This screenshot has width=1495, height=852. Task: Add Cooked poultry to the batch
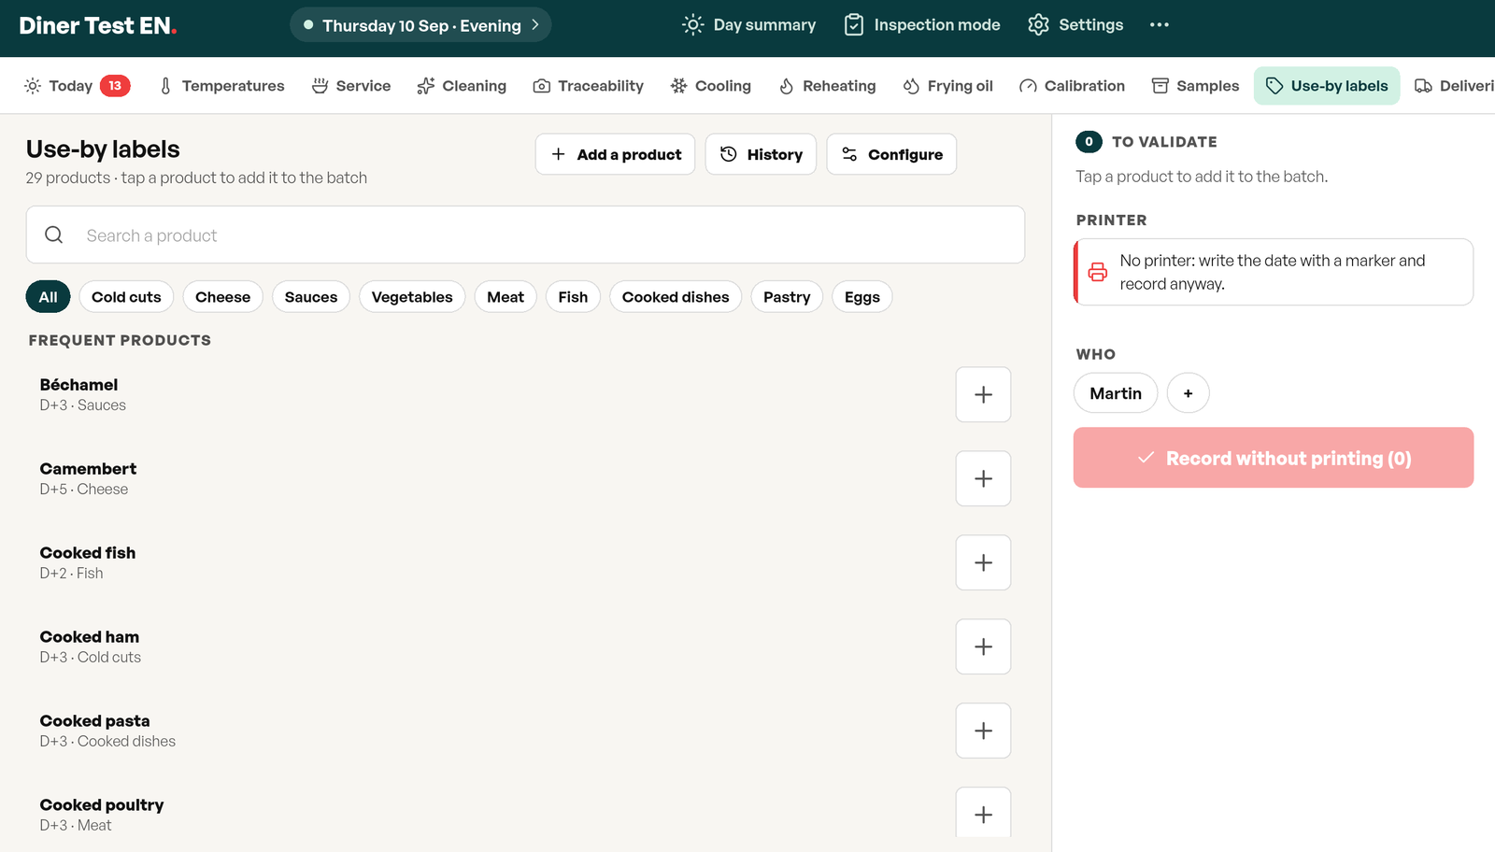(983, 813)
